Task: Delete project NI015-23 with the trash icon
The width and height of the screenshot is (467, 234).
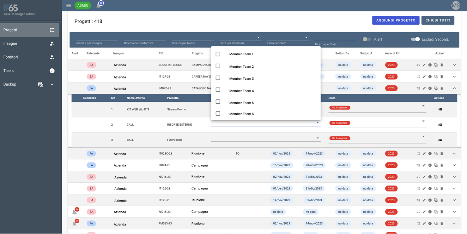Action: [x=442, y=212]
